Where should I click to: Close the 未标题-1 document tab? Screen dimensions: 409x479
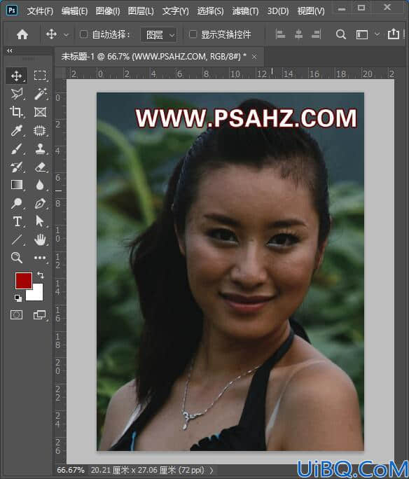point(254,57)
